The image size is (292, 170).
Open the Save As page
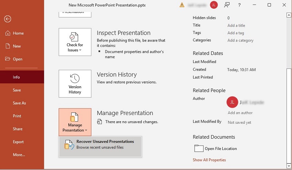click(x=22, y=103)
